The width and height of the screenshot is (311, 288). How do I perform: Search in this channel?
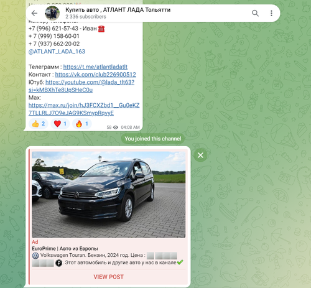[x=255, y=13]
